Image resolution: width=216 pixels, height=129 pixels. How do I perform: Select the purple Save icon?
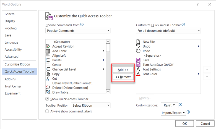coord(139,60)
